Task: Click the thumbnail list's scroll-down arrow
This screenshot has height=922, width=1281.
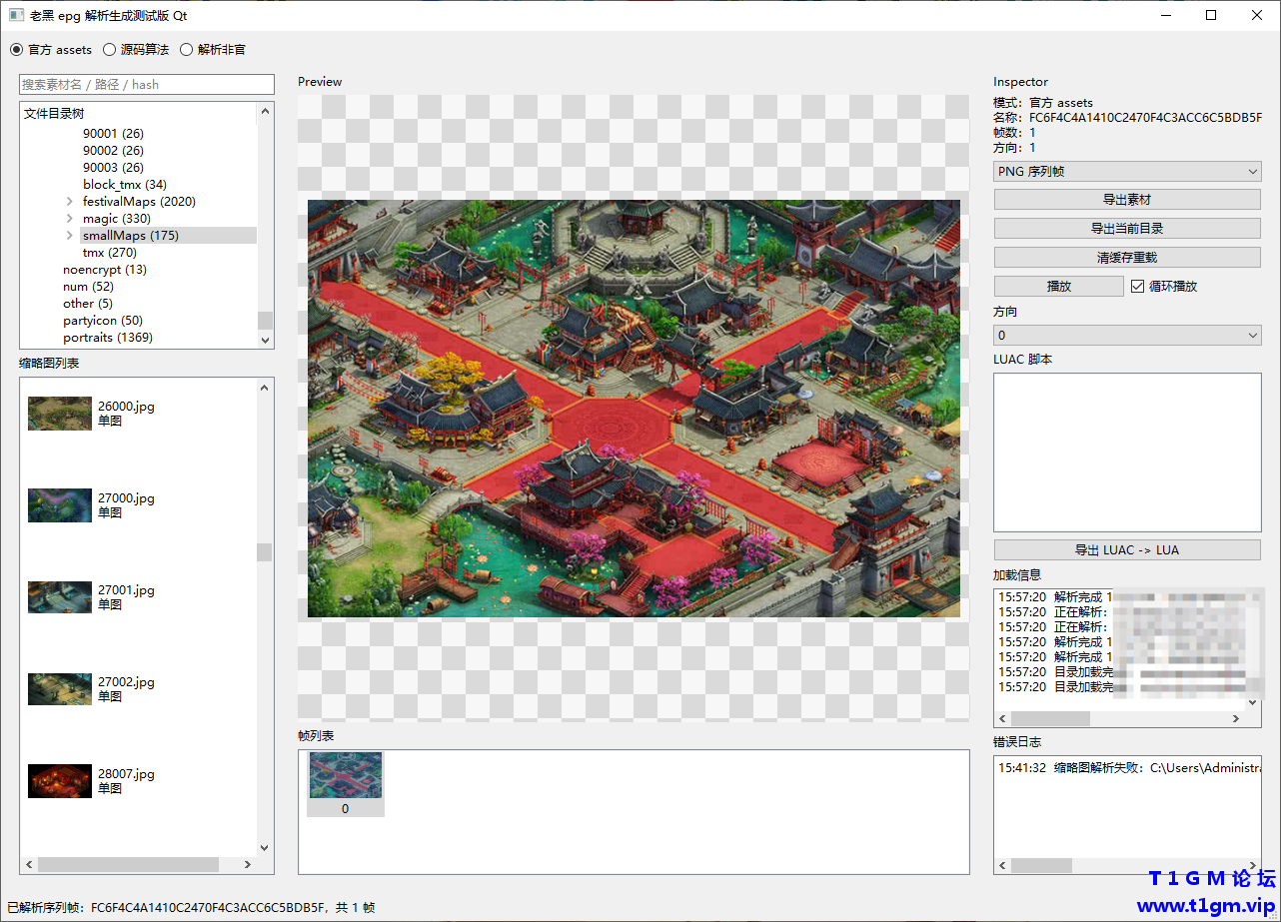Action: click(265, 848)
